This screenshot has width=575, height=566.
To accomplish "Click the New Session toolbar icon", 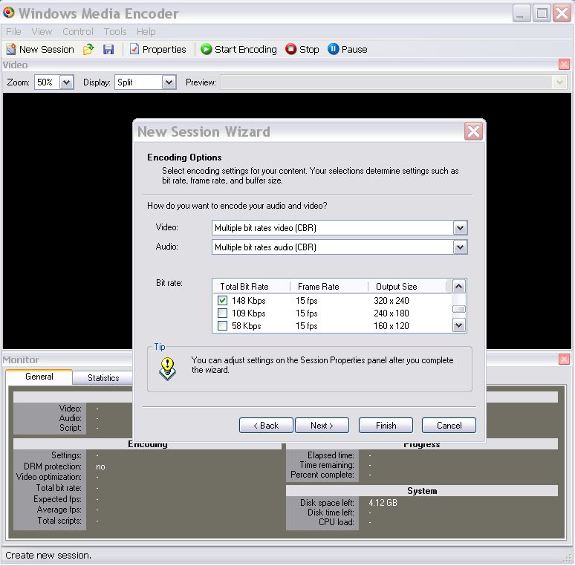I will 11,49.
